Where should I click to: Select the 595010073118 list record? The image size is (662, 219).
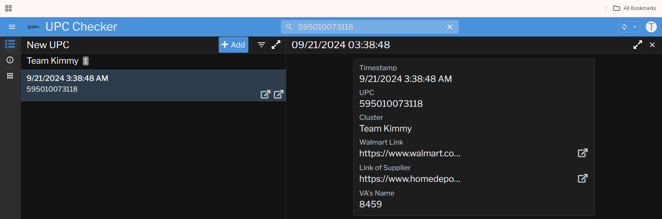(138, 84)
